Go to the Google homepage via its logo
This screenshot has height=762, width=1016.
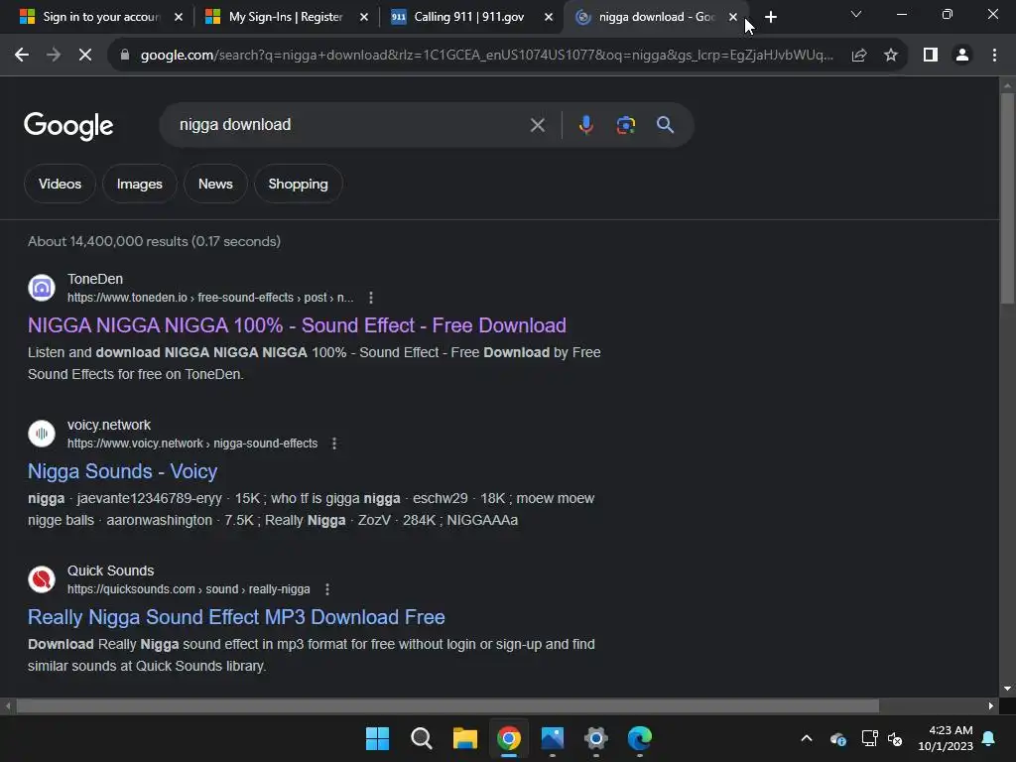pos(68,126)
